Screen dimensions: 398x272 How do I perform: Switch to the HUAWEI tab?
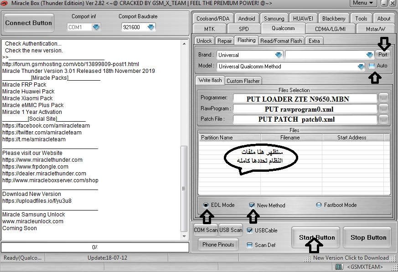[303, 19]
